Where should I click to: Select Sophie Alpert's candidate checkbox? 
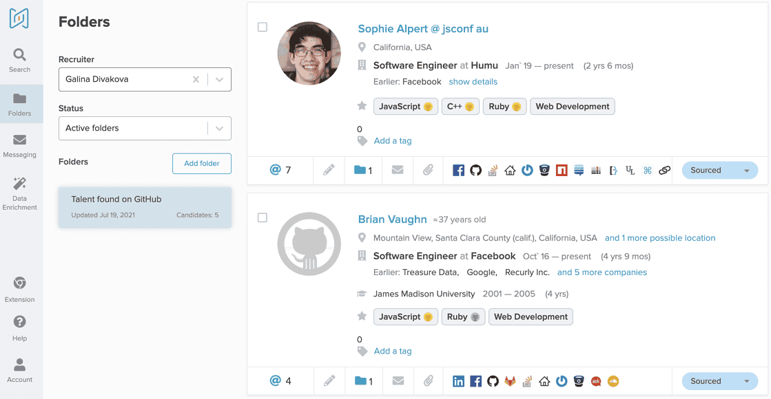click(263, 28)
